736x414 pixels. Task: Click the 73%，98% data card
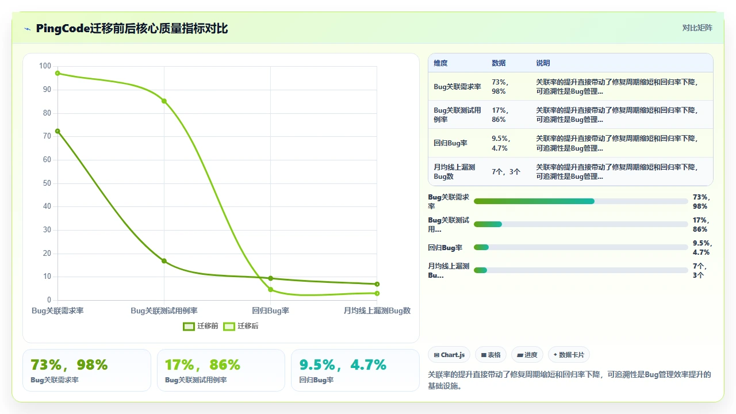click(x=87, y=370)
